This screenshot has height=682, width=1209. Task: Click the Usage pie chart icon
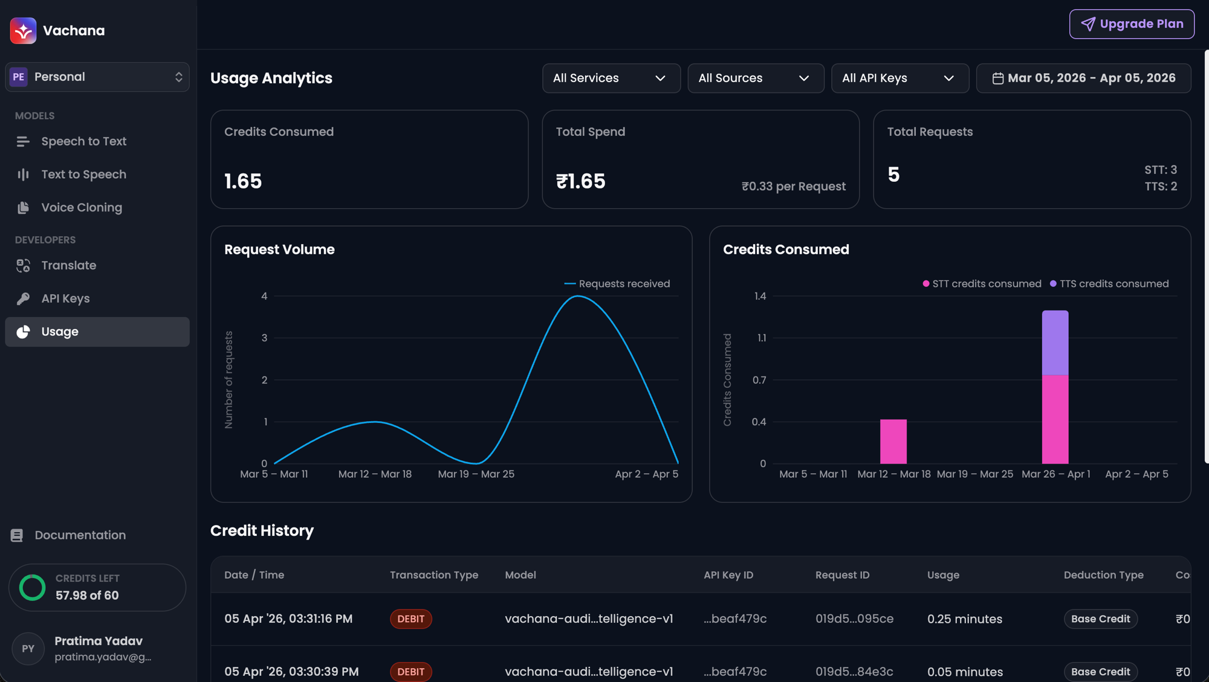22,332
